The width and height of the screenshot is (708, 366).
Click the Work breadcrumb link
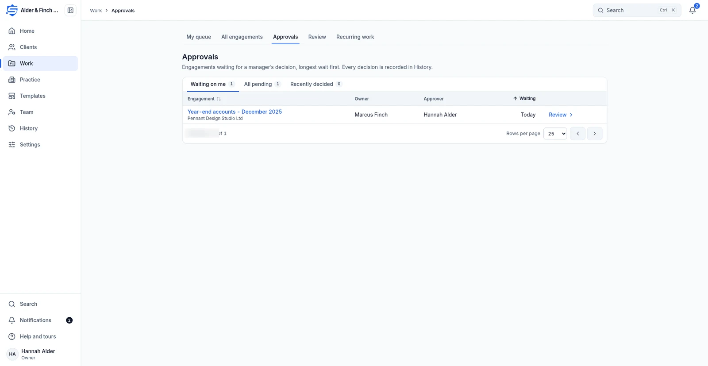coord(96,10)
